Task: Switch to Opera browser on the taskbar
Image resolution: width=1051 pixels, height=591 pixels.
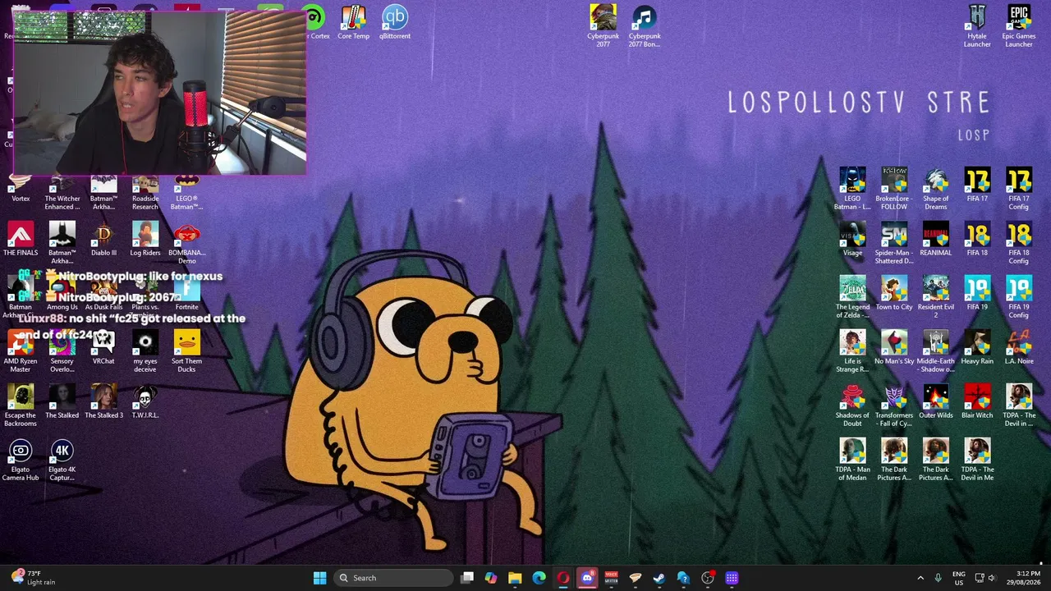Action: click(x=563, y=578)
